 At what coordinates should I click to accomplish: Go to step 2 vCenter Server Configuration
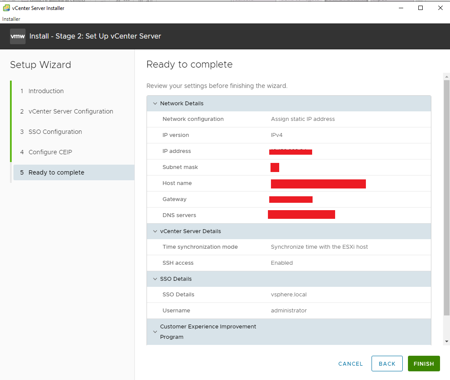pyautogui.click(x=71, y=111)
